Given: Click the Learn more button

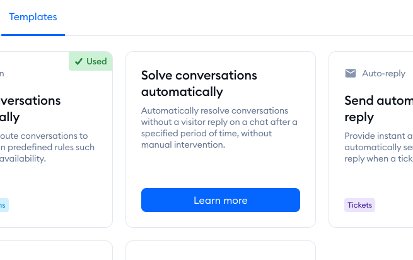Looking at the screenshot, I should 221,200.
